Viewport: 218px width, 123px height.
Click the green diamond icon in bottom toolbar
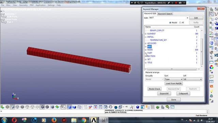coord(57,107)
